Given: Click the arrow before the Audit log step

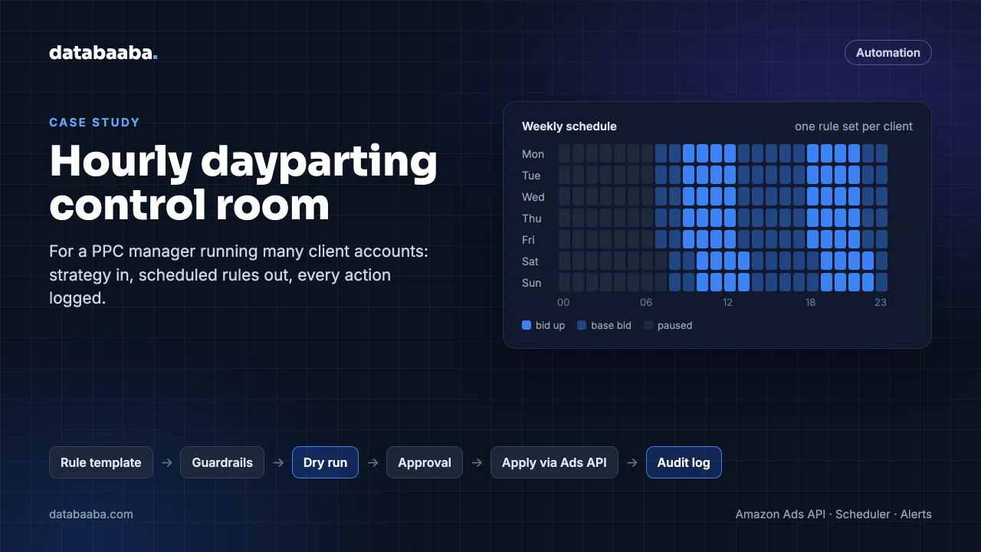Looking at the screenshot, I should pos(632,462).
